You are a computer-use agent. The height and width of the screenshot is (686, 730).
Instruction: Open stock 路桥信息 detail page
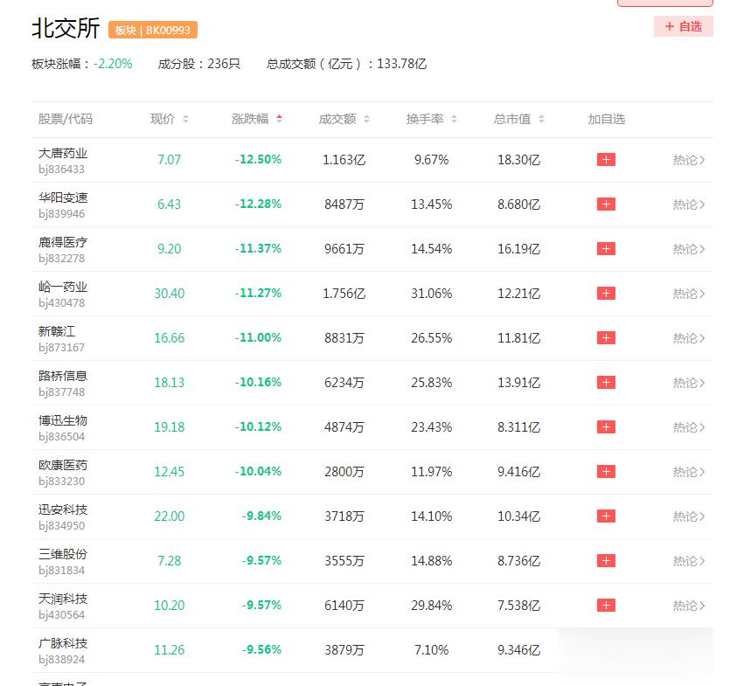click(x=63, y=376)
